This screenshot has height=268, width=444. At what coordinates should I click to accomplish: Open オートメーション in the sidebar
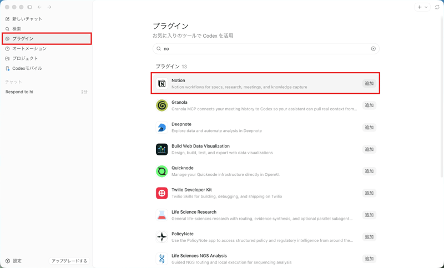47,48
